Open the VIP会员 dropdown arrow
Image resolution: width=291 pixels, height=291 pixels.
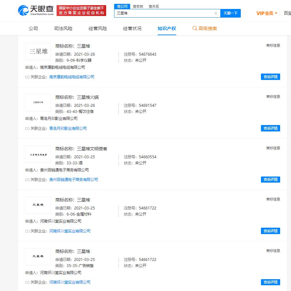point(276,13)
